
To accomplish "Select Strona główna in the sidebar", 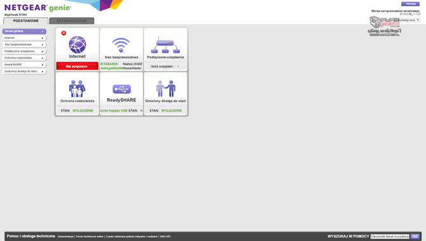I will click(24, 32).
